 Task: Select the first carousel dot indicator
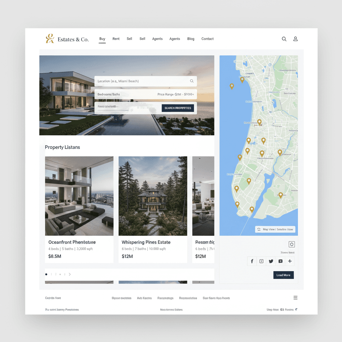[x=46, y=274]
